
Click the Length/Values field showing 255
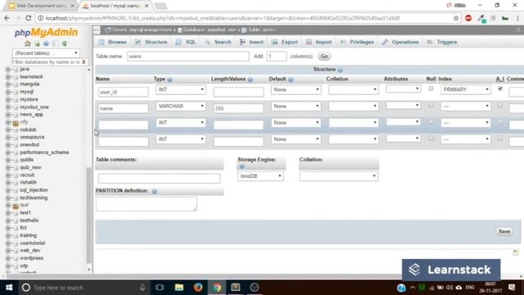click(x=238, y=108)
